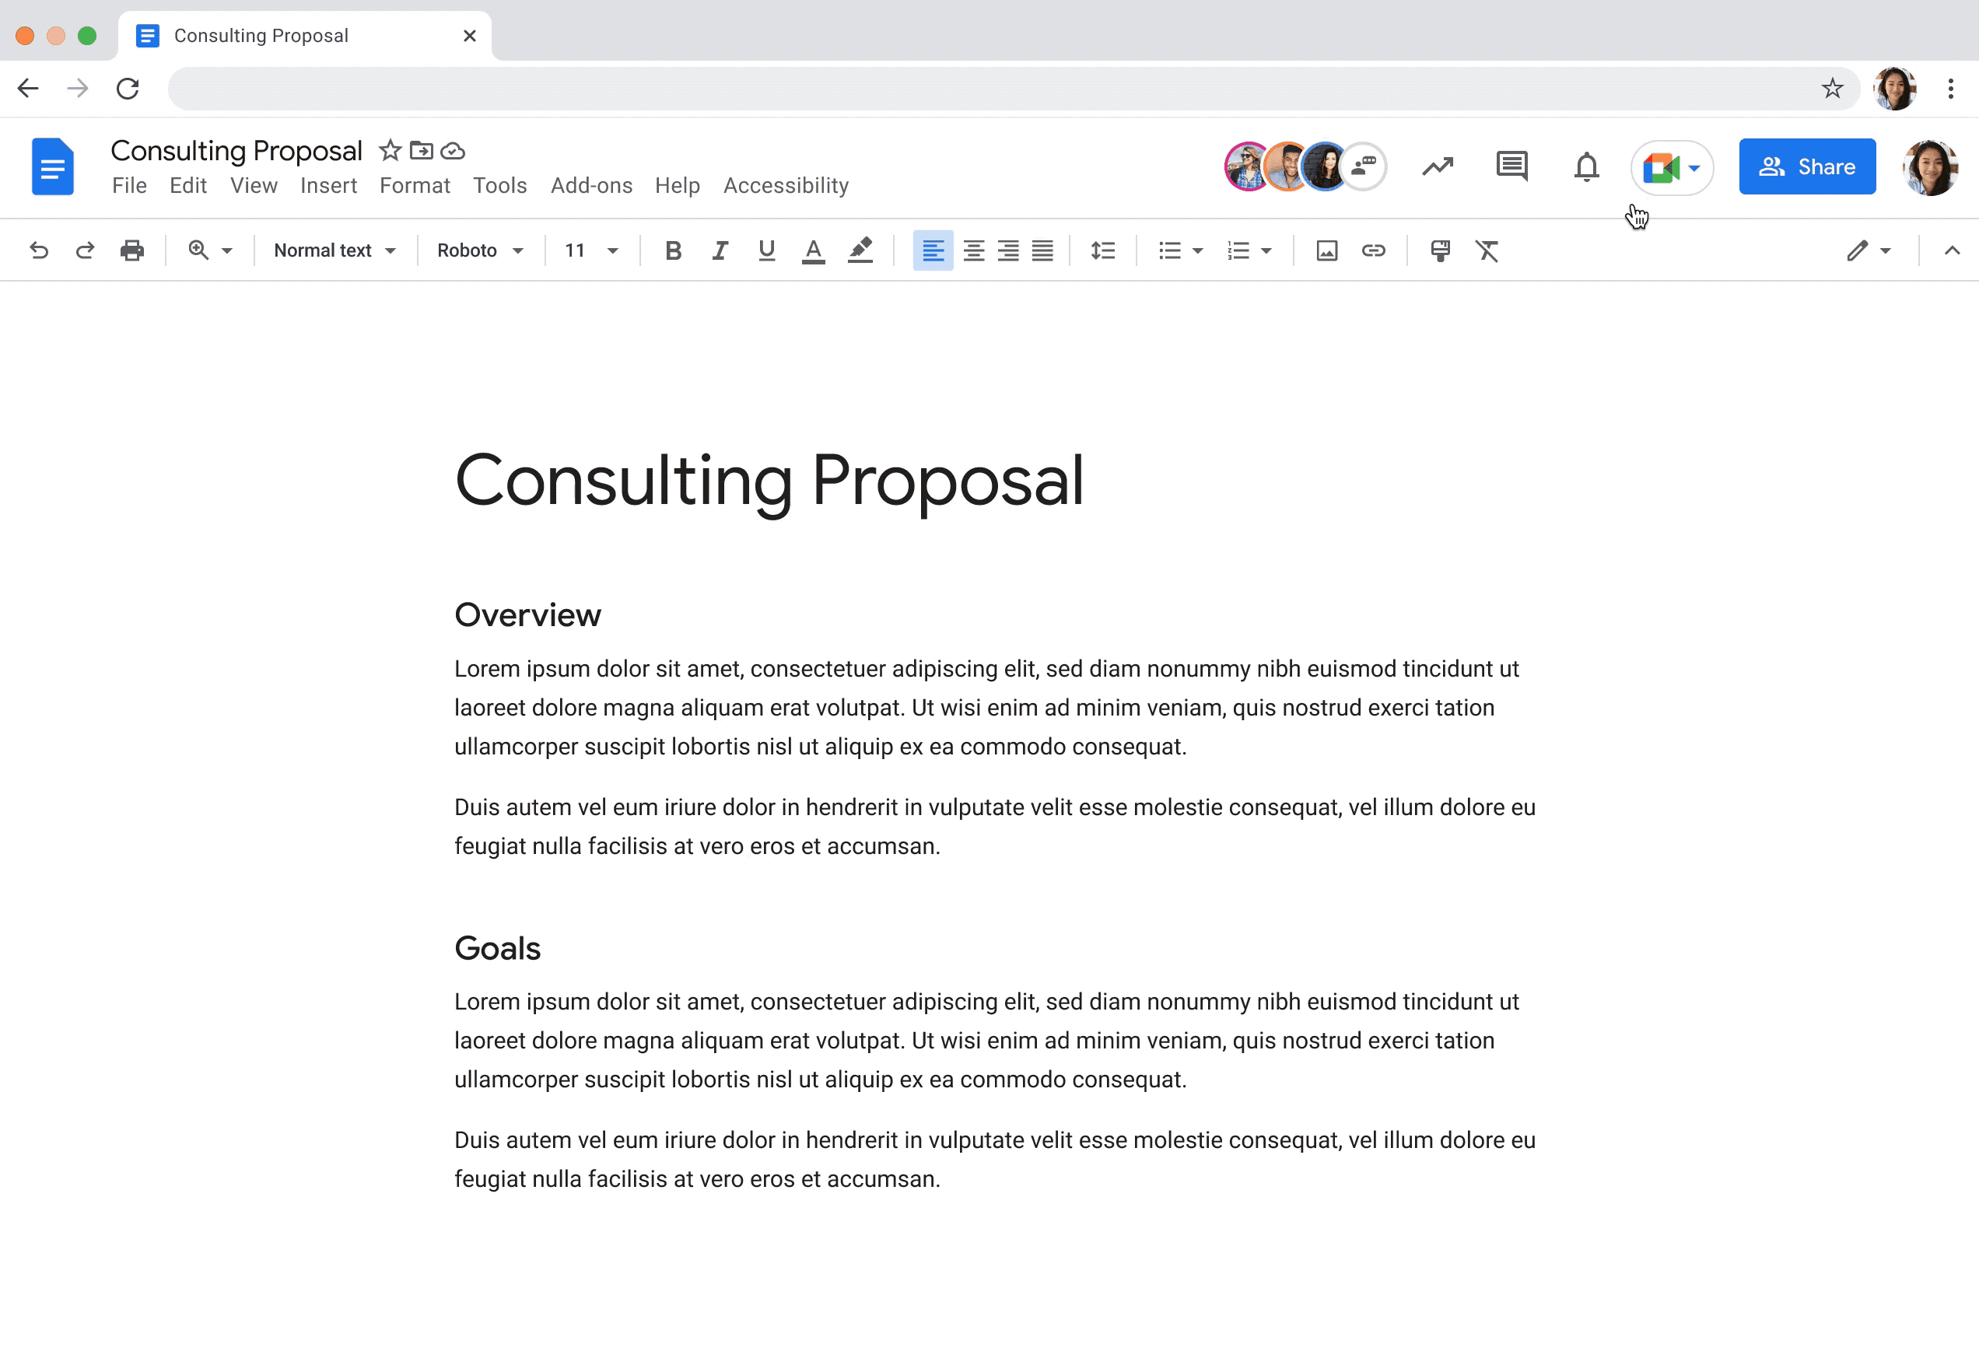The height and width of the screenshot is (1372, 1979).
Task: Toggle left text alignment option
Action: click(x=933, y=250)
